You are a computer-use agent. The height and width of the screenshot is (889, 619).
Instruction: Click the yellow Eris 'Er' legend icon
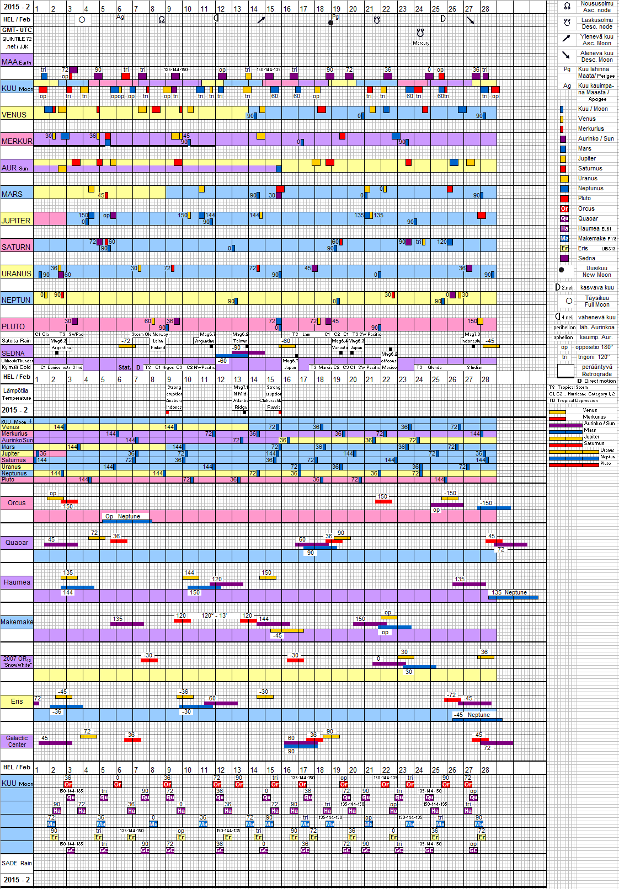click(x=564, y=249)
